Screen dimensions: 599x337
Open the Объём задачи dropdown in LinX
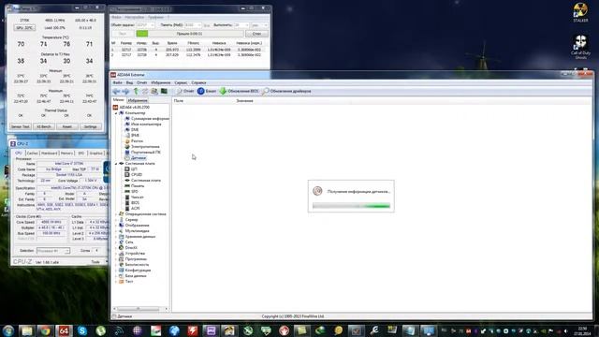[145, 25]
